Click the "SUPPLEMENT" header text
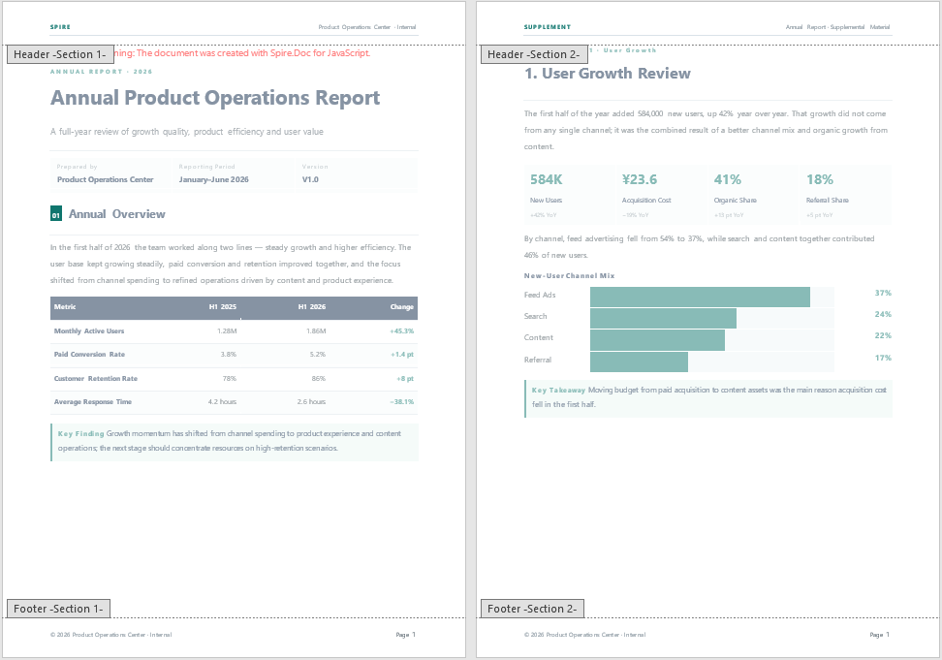The width and height of the screenshot is (942, 660). pyautogui.click(x=548, y=27)
